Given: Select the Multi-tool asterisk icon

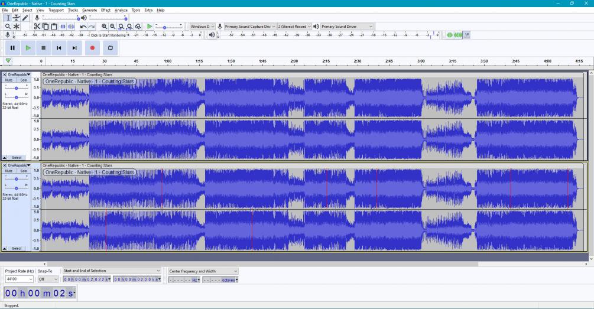Looking at the screenshot, I should (17, 27).
